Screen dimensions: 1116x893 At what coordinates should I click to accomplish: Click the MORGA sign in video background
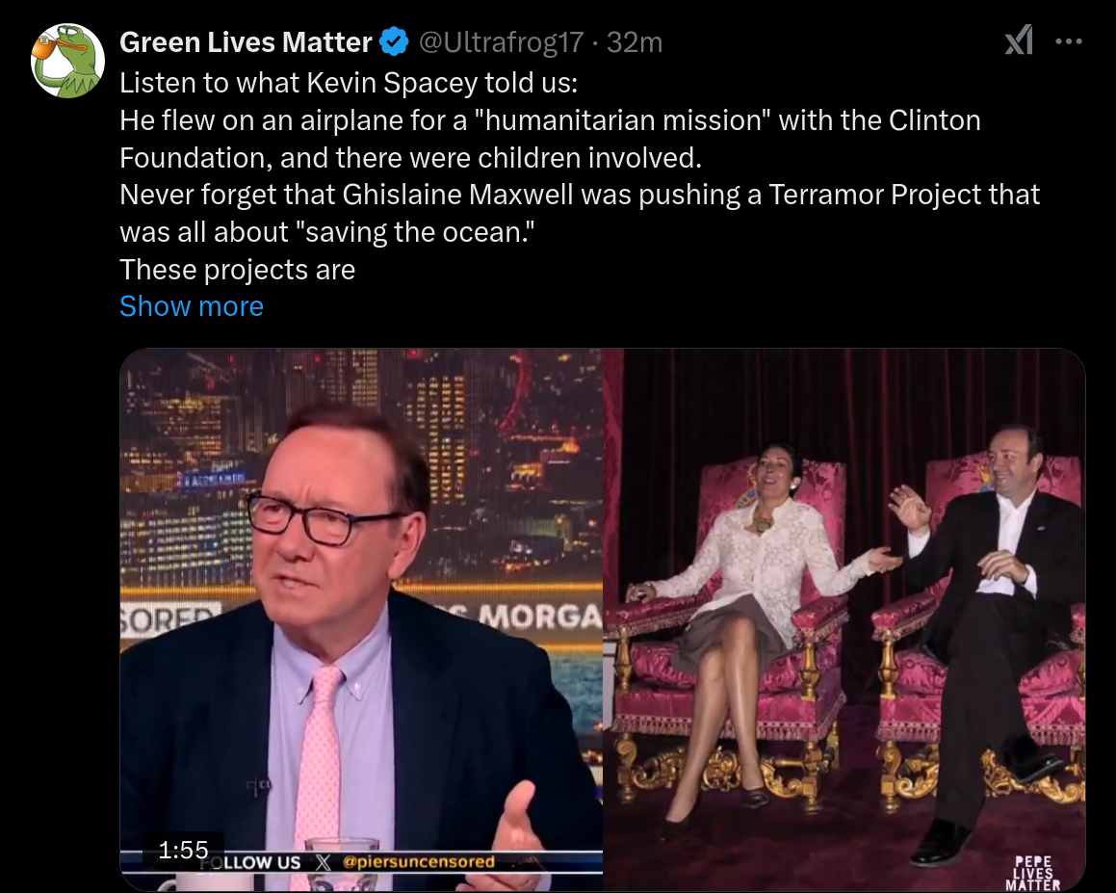[540, 617]
